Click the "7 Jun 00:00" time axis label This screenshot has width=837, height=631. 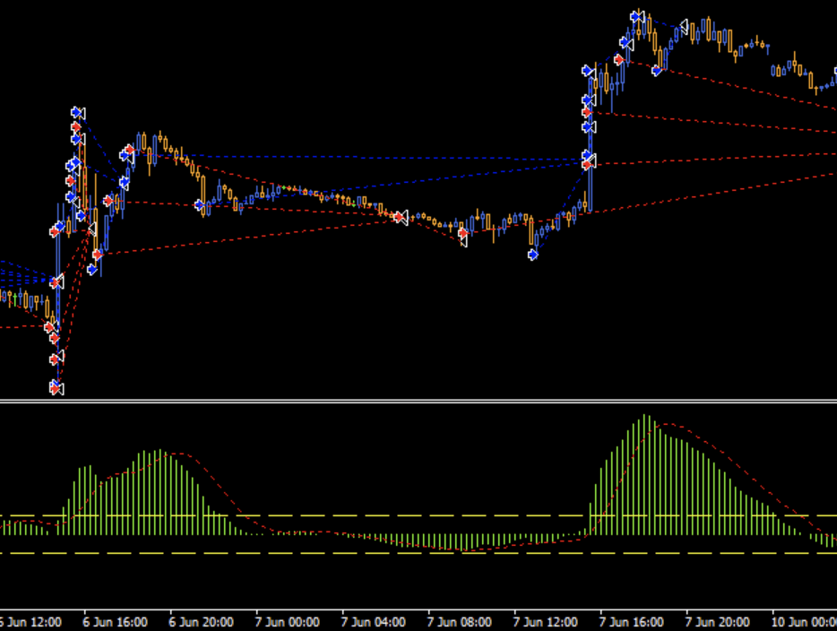pos(289,621)
